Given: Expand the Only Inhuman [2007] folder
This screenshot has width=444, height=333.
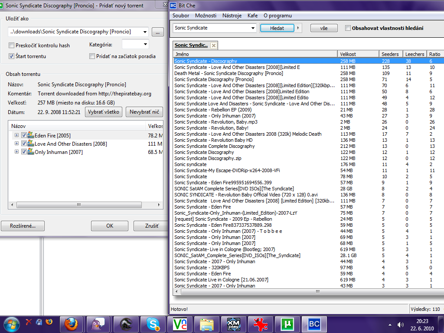Looking at the screenshot, I should pos(16,152).
